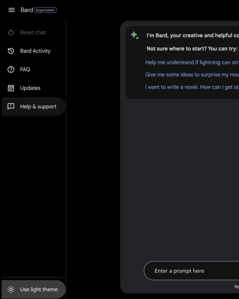This screenshot has height=299, width=239.
Task: Choose Reset chat from the sidebar
Action: pyautogui.click(x=34, y=33)
